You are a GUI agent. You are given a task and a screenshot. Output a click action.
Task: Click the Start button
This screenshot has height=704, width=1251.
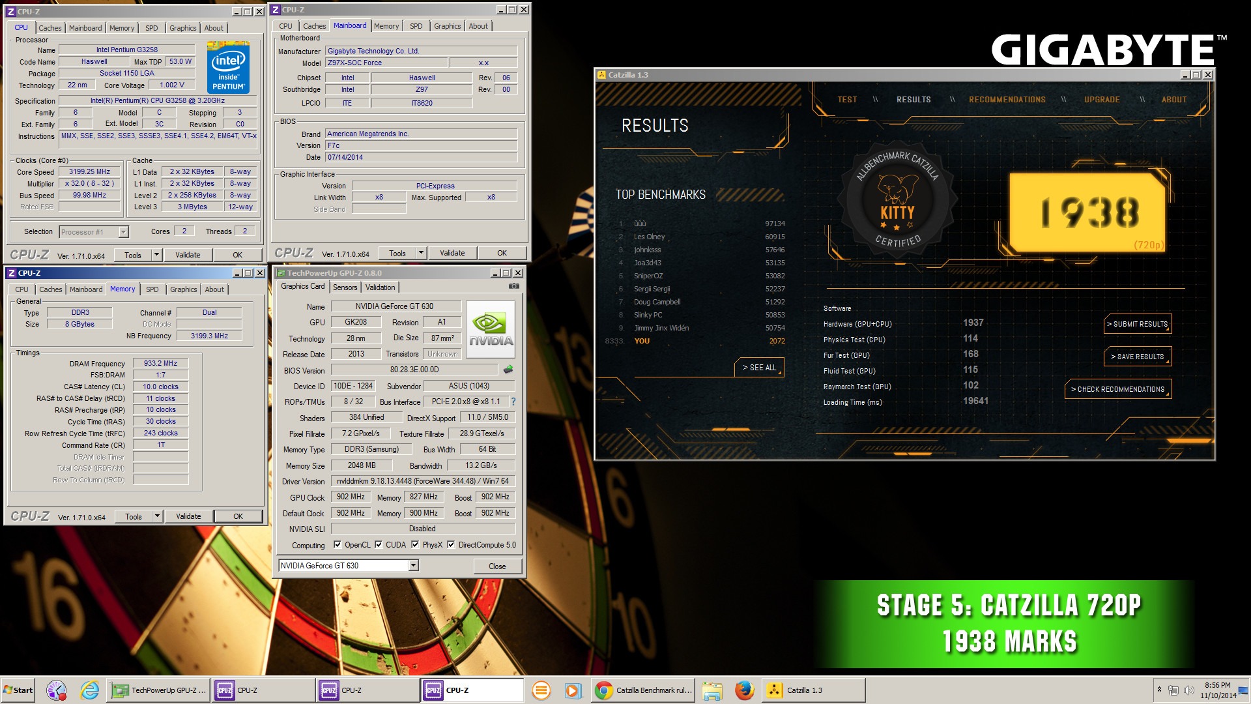[18, 690]
